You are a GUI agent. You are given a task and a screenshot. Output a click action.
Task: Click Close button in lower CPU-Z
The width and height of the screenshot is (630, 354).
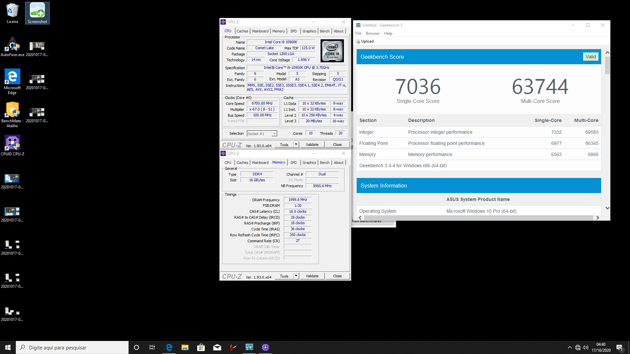(337, 276)
